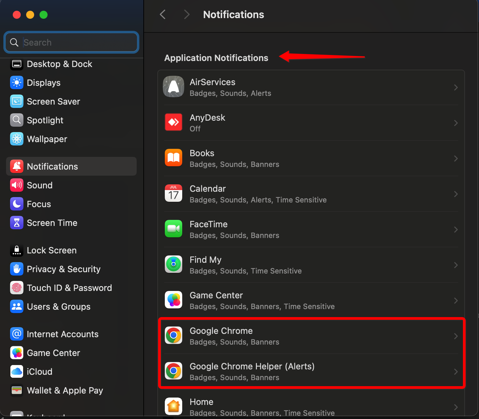Open Google Chrome notification settings
Screen dimensions: 479x419
click(x=311, y=336)
